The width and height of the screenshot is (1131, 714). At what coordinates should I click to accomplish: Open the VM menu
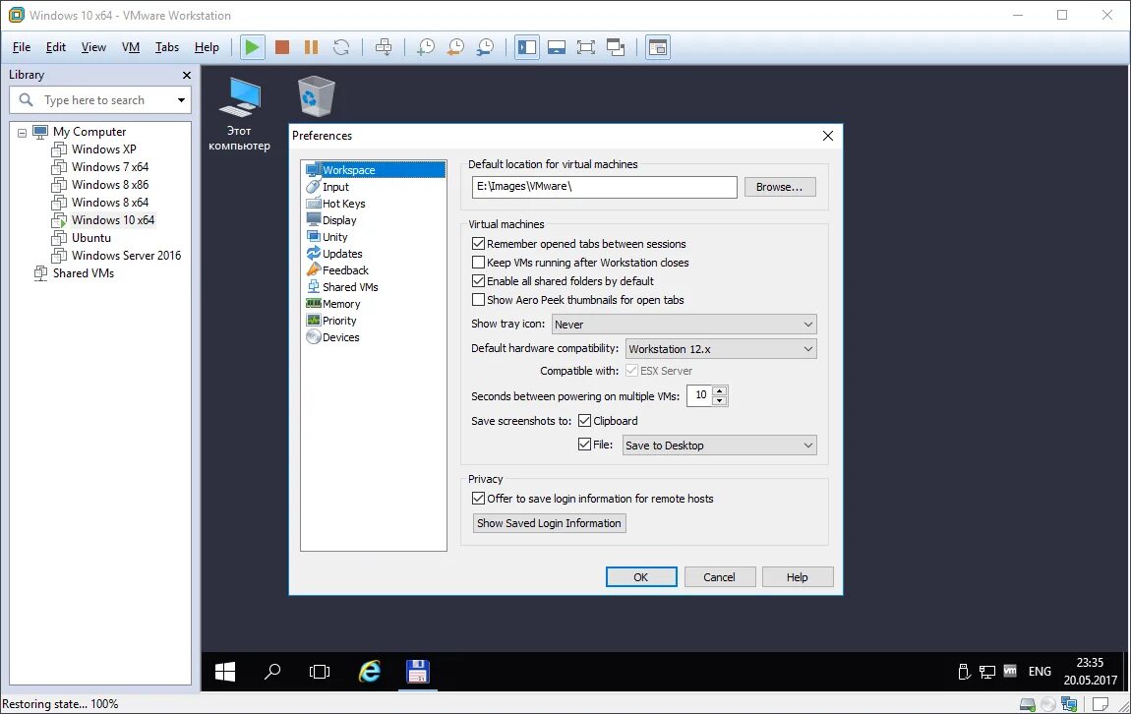(x=131, y=47)
